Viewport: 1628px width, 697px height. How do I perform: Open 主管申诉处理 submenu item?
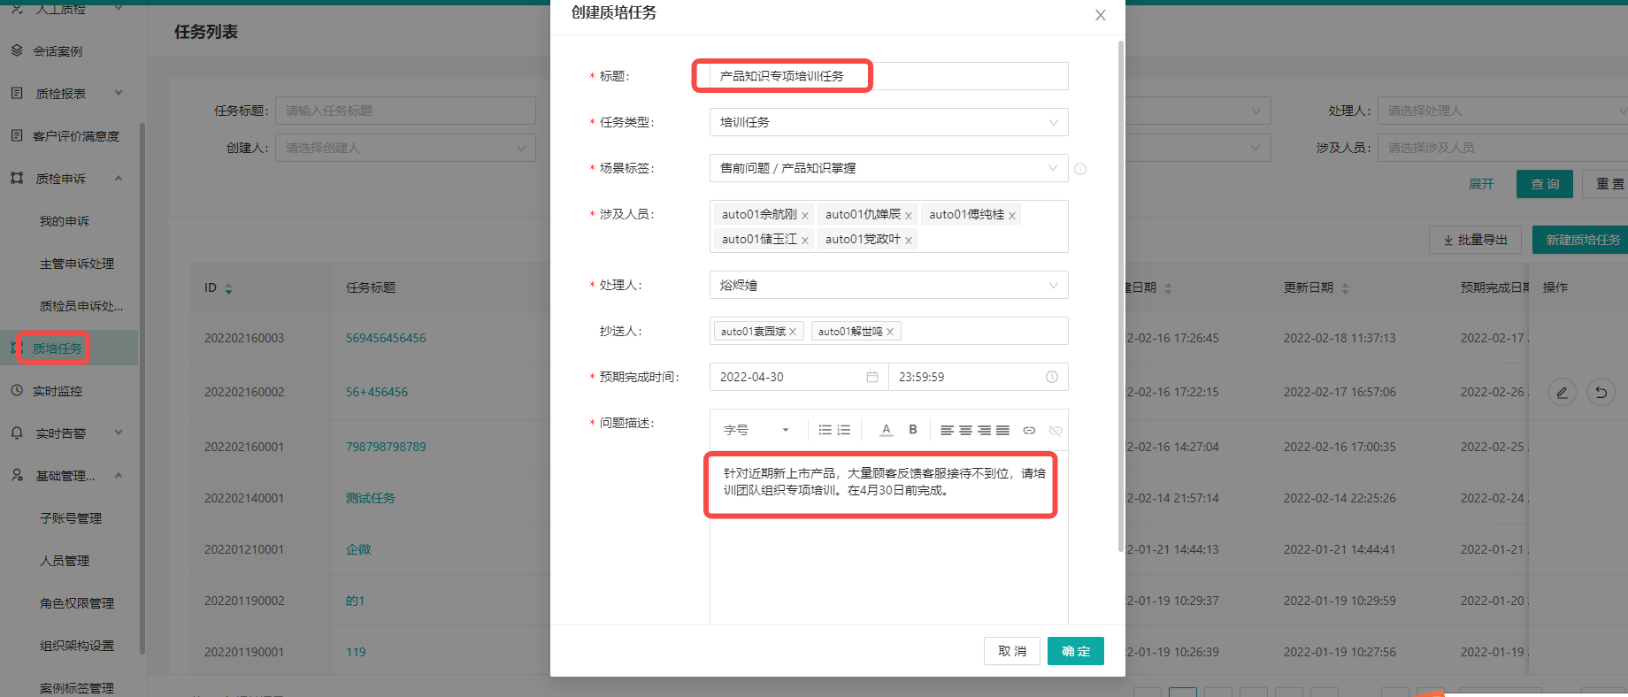pos(77,264)
